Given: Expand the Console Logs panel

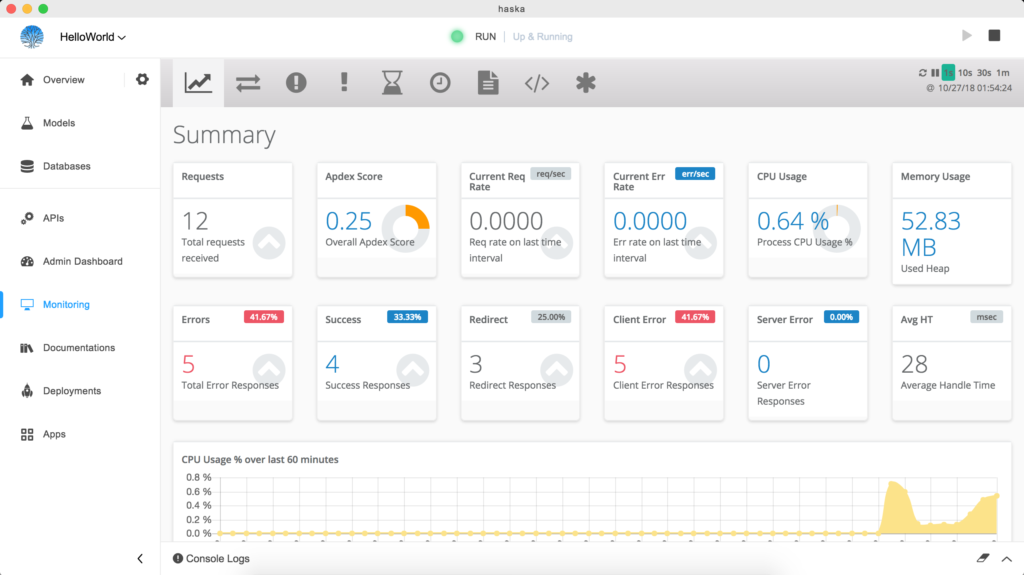Looking at the screenshot, I should (1006, 559).
